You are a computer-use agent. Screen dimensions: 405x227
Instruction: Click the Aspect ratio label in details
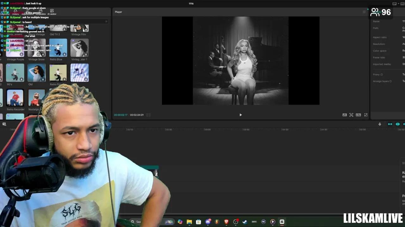pyautogui.click(x=380, y=37)
